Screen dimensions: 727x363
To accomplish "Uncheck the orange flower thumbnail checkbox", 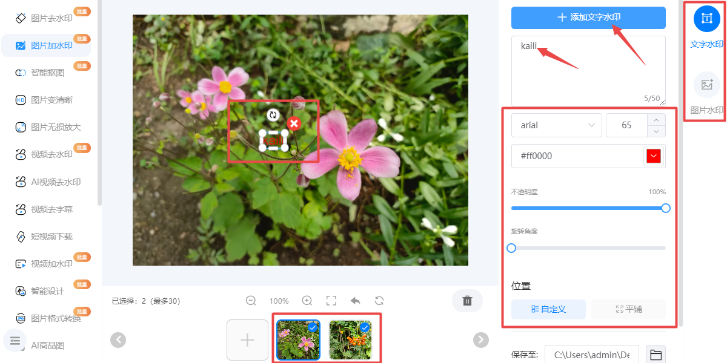I will click(365, 327).
